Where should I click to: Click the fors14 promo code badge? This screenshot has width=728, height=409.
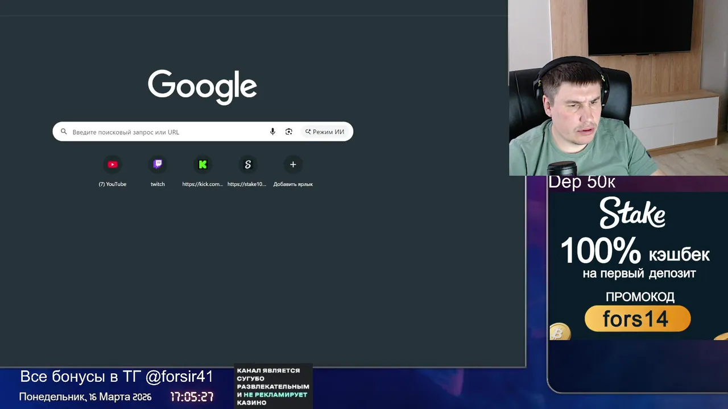click(x=638, y=319)
